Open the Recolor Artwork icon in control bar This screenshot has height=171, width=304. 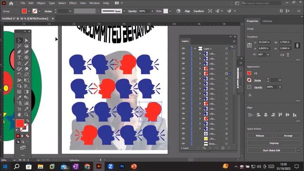179,11
